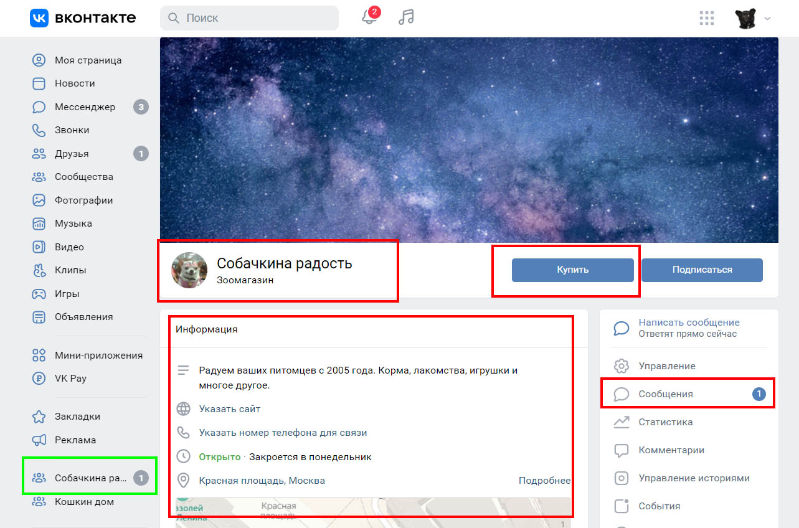Image resolution: width=799 pixels, height=528 pixels.
Task: Click the Зоомагазин category text
Action: tap(245, 280)
